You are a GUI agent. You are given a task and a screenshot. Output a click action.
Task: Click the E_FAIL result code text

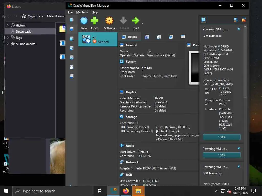(225, 92)
